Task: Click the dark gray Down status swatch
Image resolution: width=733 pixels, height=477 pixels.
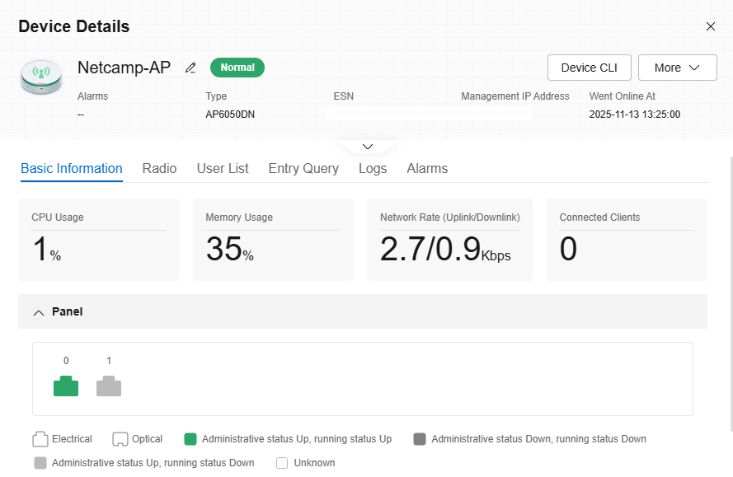Action: (420, 439)
